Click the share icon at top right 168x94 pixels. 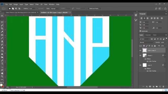point(165,9)
